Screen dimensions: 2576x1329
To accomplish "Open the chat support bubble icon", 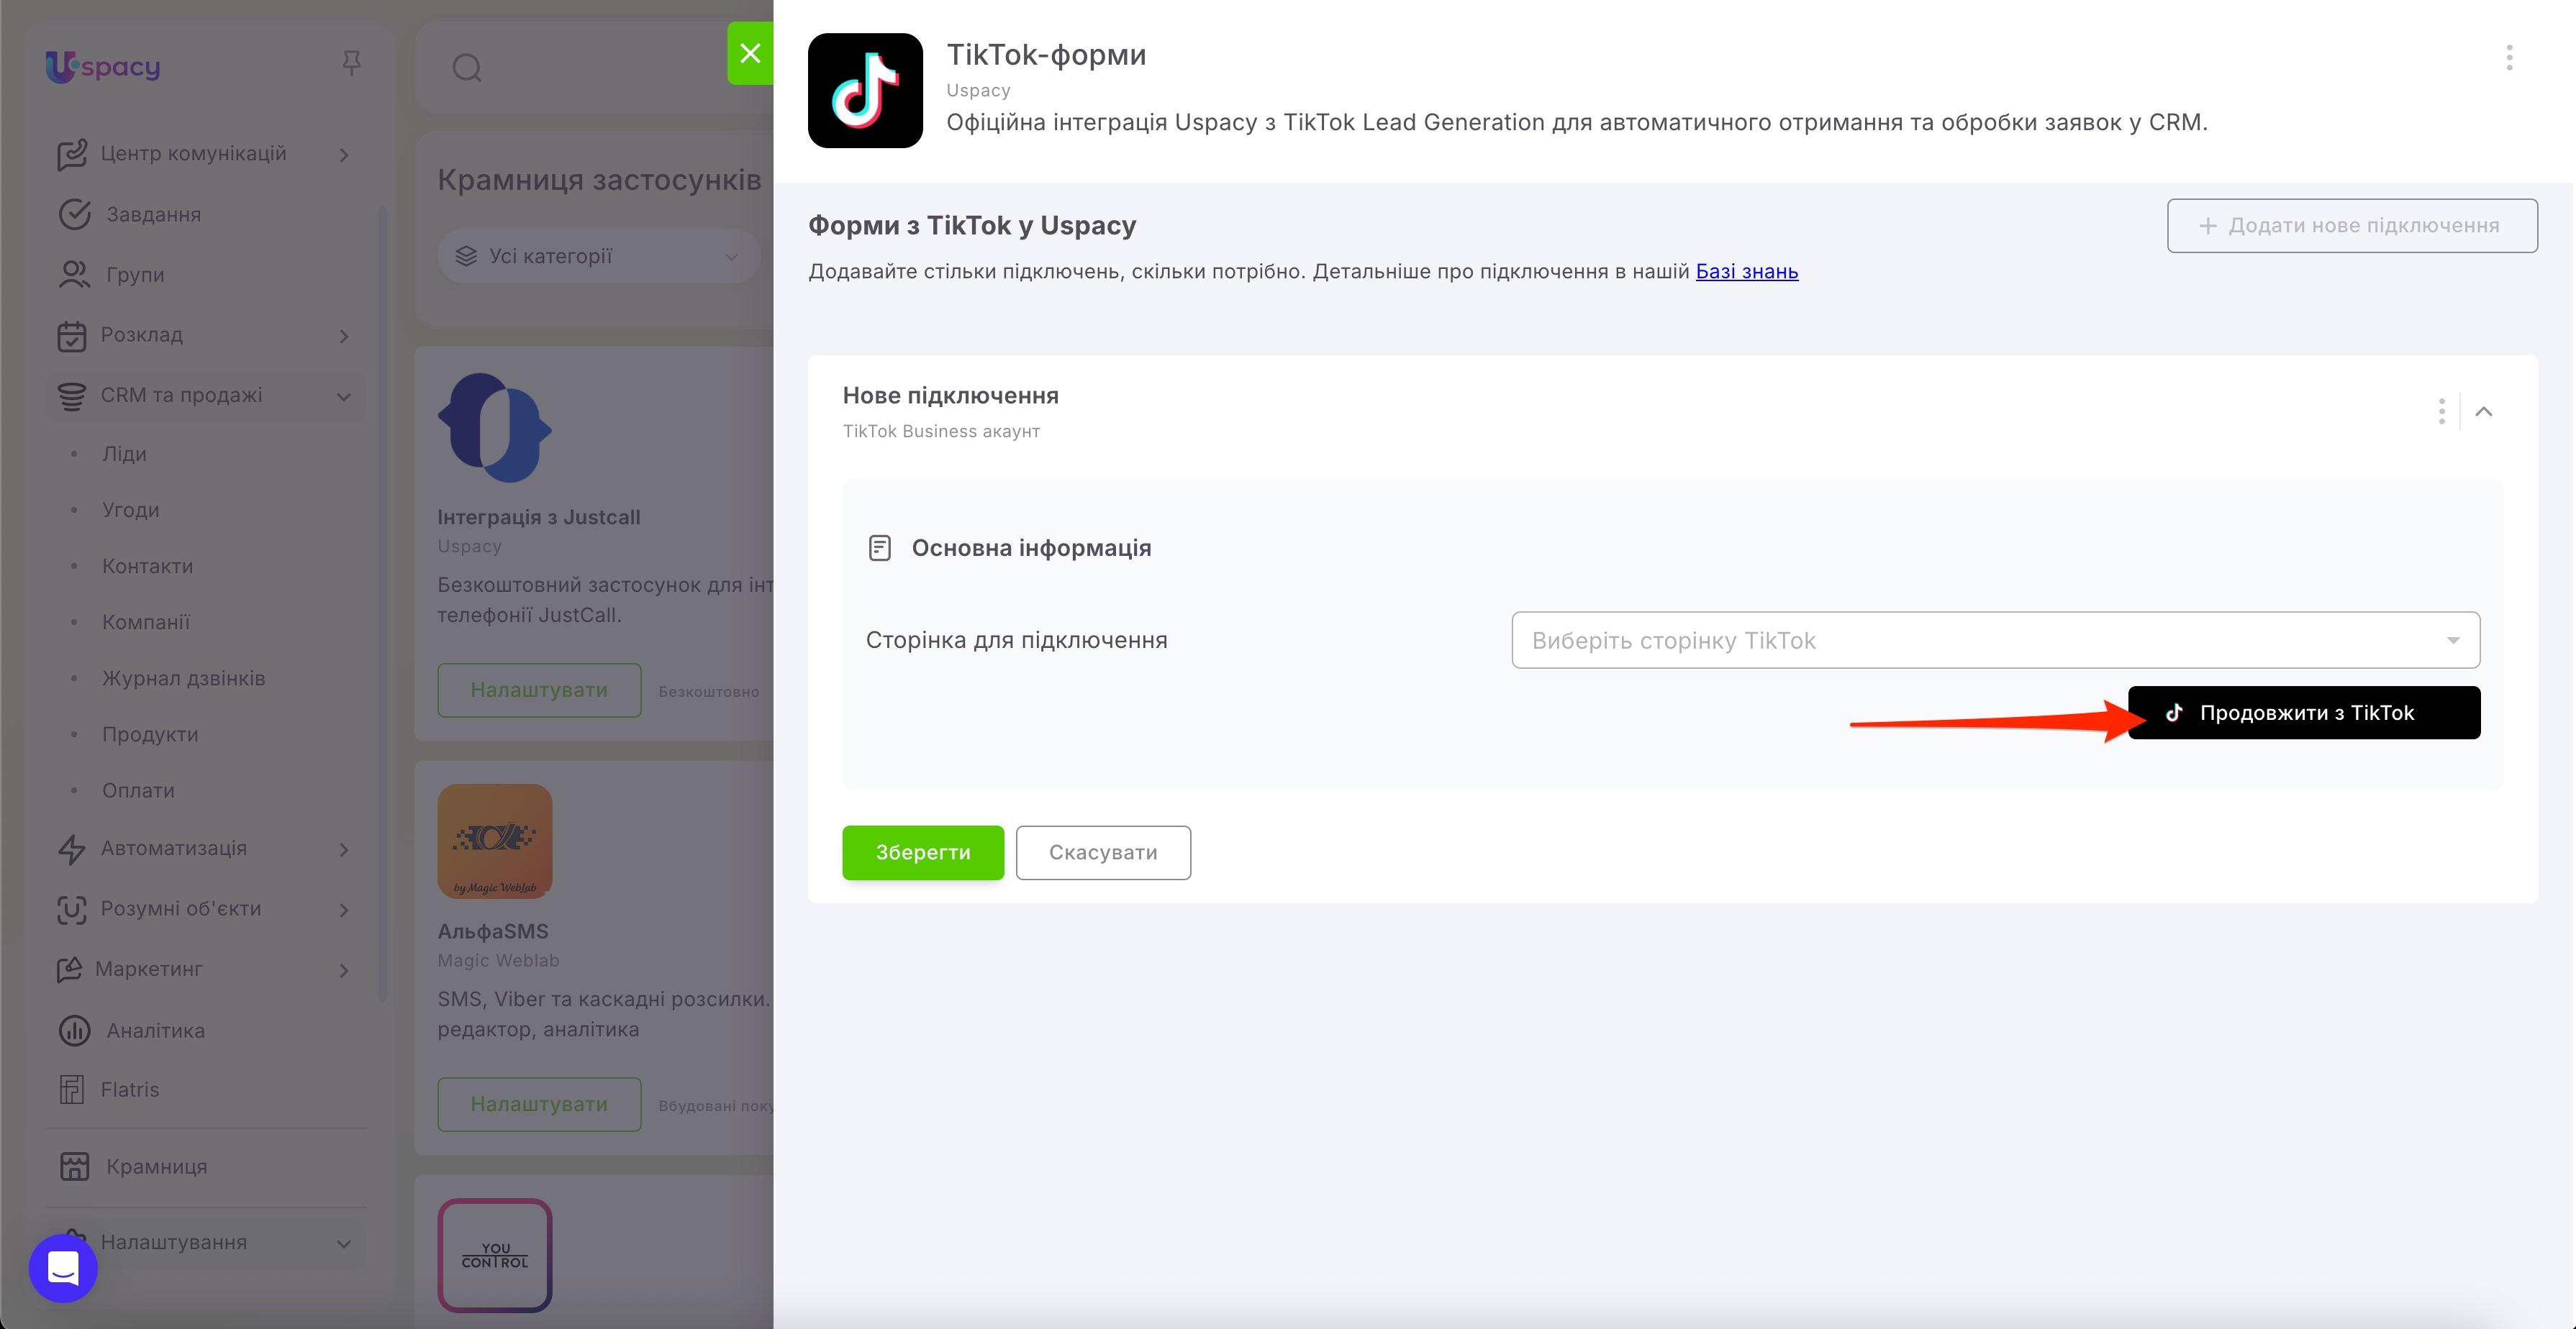I will (x=63, y=1268).
